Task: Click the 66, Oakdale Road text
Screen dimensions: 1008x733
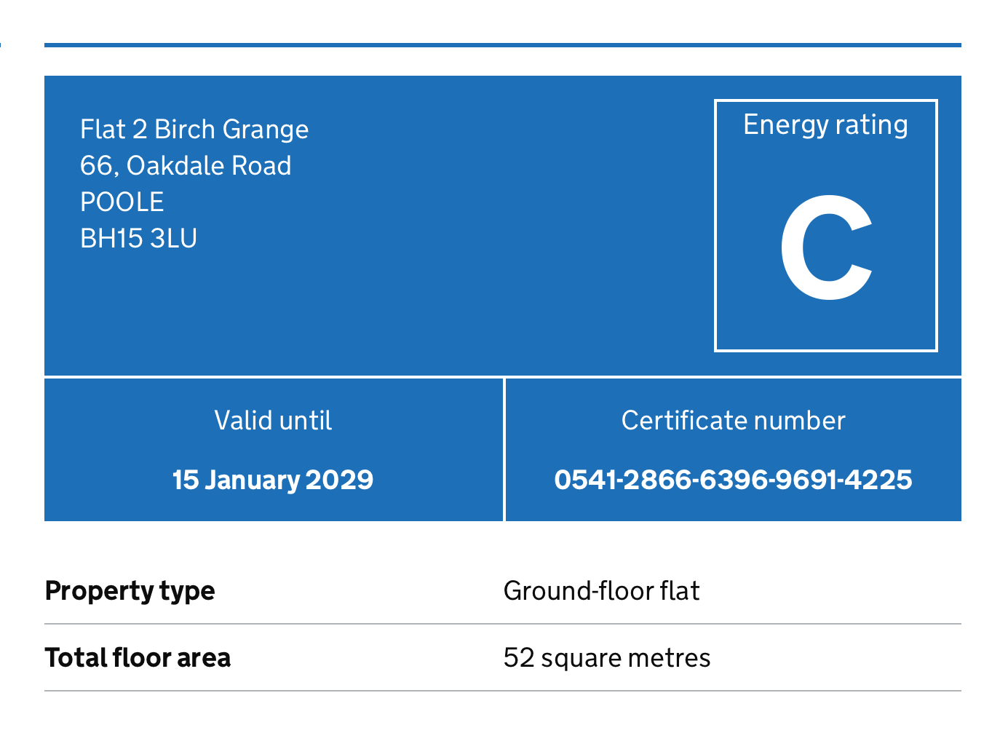Action: (186, 166)
